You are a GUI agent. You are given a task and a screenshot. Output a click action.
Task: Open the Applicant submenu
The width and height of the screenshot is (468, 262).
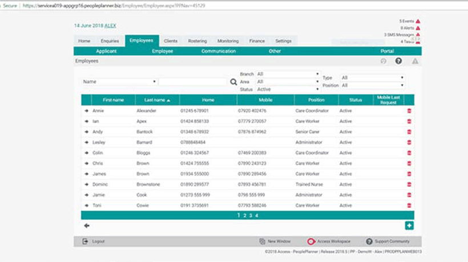[x=106, y=51]
